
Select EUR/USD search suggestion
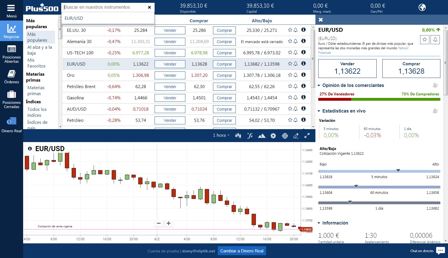point(108,18)
